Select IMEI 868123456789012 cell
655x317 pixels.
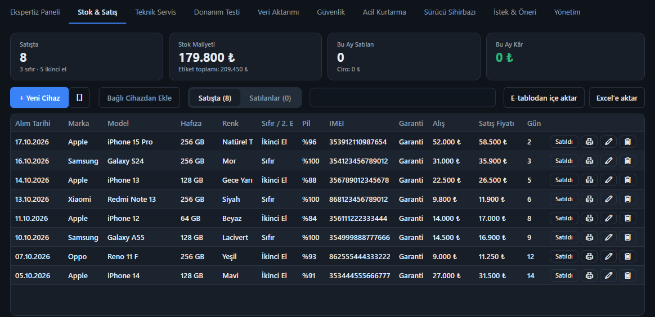tap(358, 200)
